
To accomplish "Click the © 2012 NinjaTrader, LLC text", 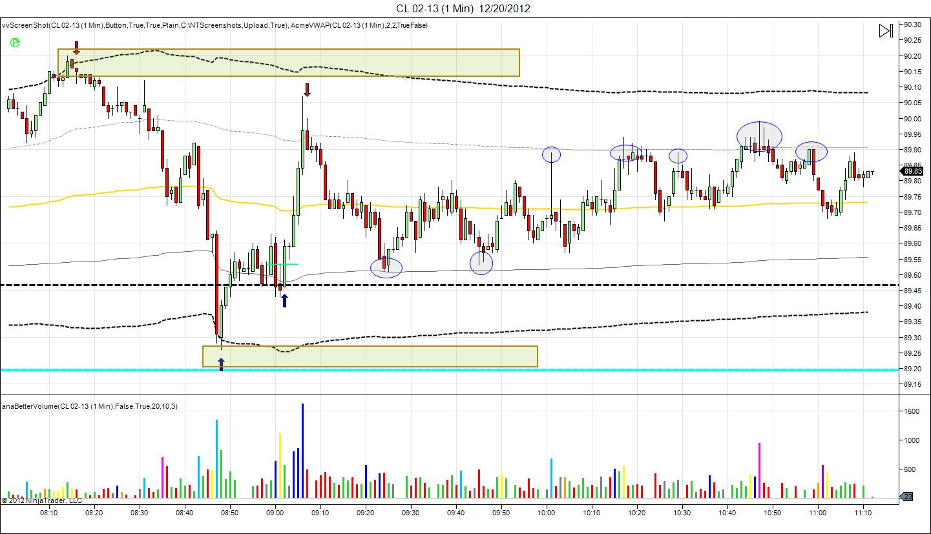I will click(42, 500).
